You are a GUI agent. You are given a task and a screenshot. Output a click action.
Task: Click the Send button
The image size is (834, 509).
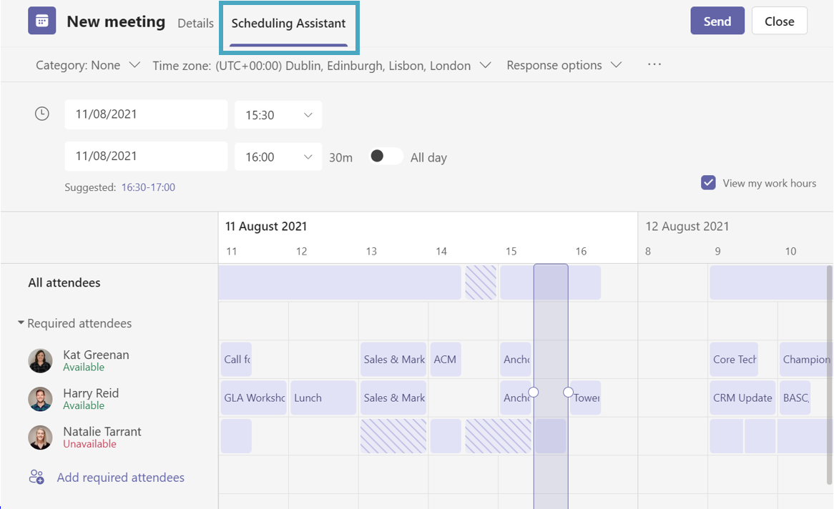717,21
